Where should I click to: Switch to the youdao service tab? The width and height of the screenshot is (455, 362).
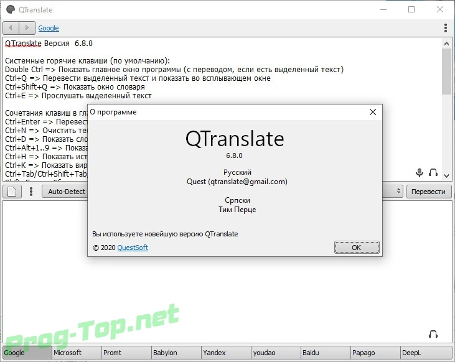(x=276, y=353)
